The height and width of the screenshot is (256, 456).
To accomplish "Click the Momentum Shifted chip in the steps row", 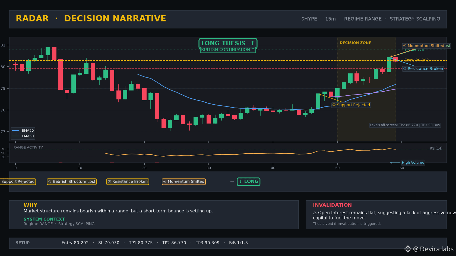I will pyautogui.click(x=184, y=182).
